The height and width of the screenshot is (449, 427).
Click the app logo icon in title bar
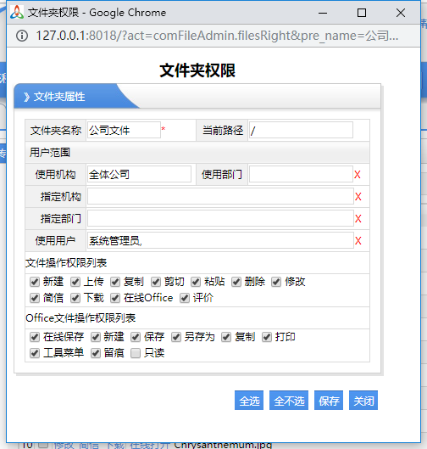17,13
